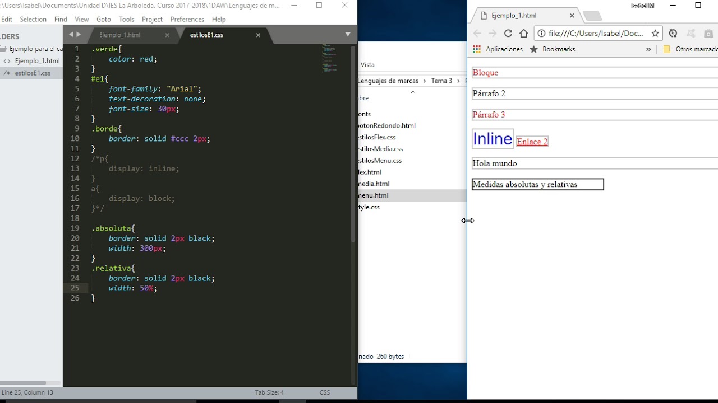Open the Vista tab in File Explorer
Viewport: 718px width, 403px height.
367,65
